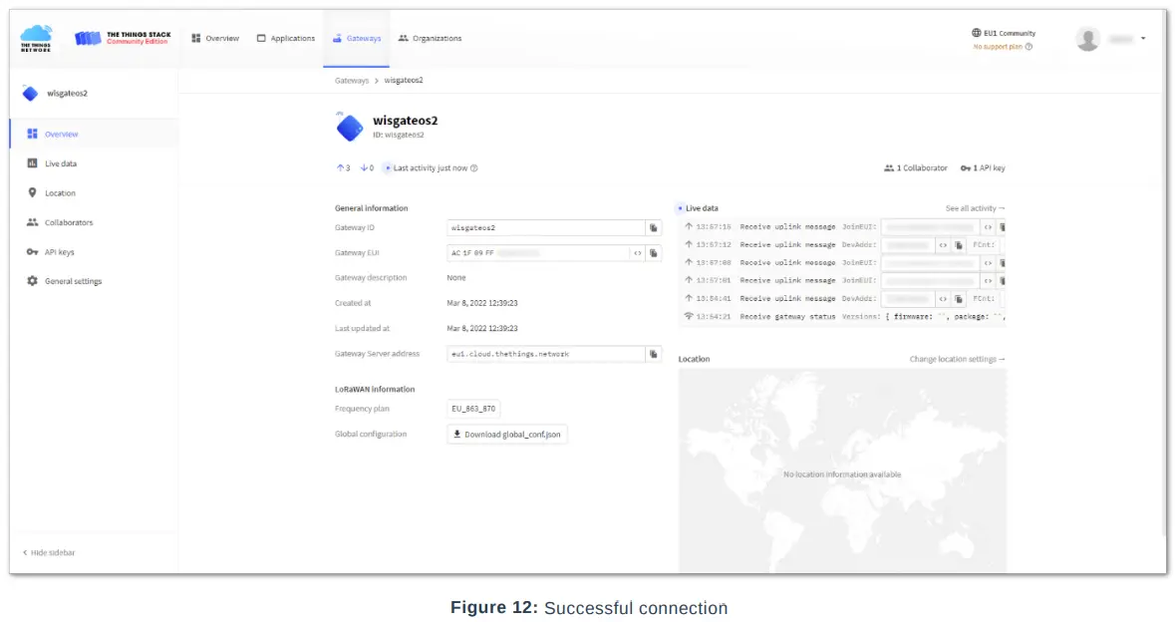Download global_conf.json file
Screen dimensions: 1175x622
(507, 435)
